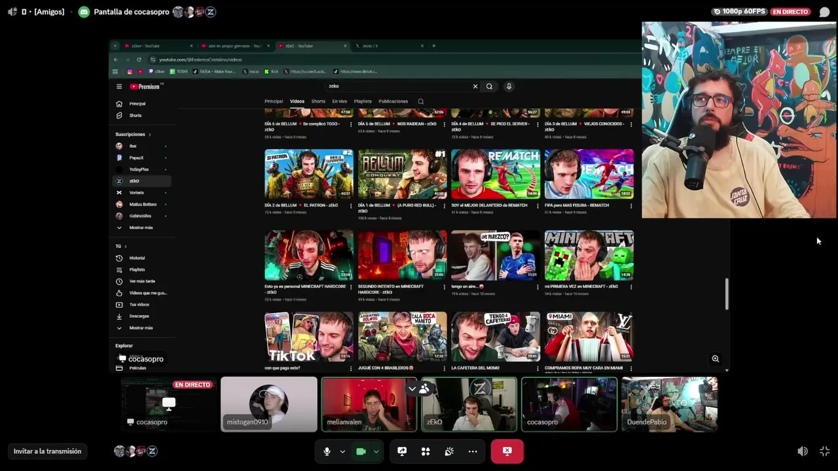Image resolution: width=838 pixels, height=471 pixels.
Task: Expand the Tú section arrow
Action: [x=125, y=246]
